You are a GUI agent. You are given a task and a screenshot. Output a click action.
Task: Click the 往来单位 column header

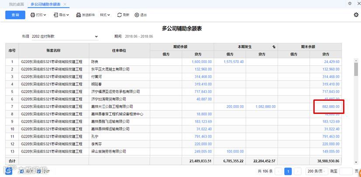coord(119,50)
